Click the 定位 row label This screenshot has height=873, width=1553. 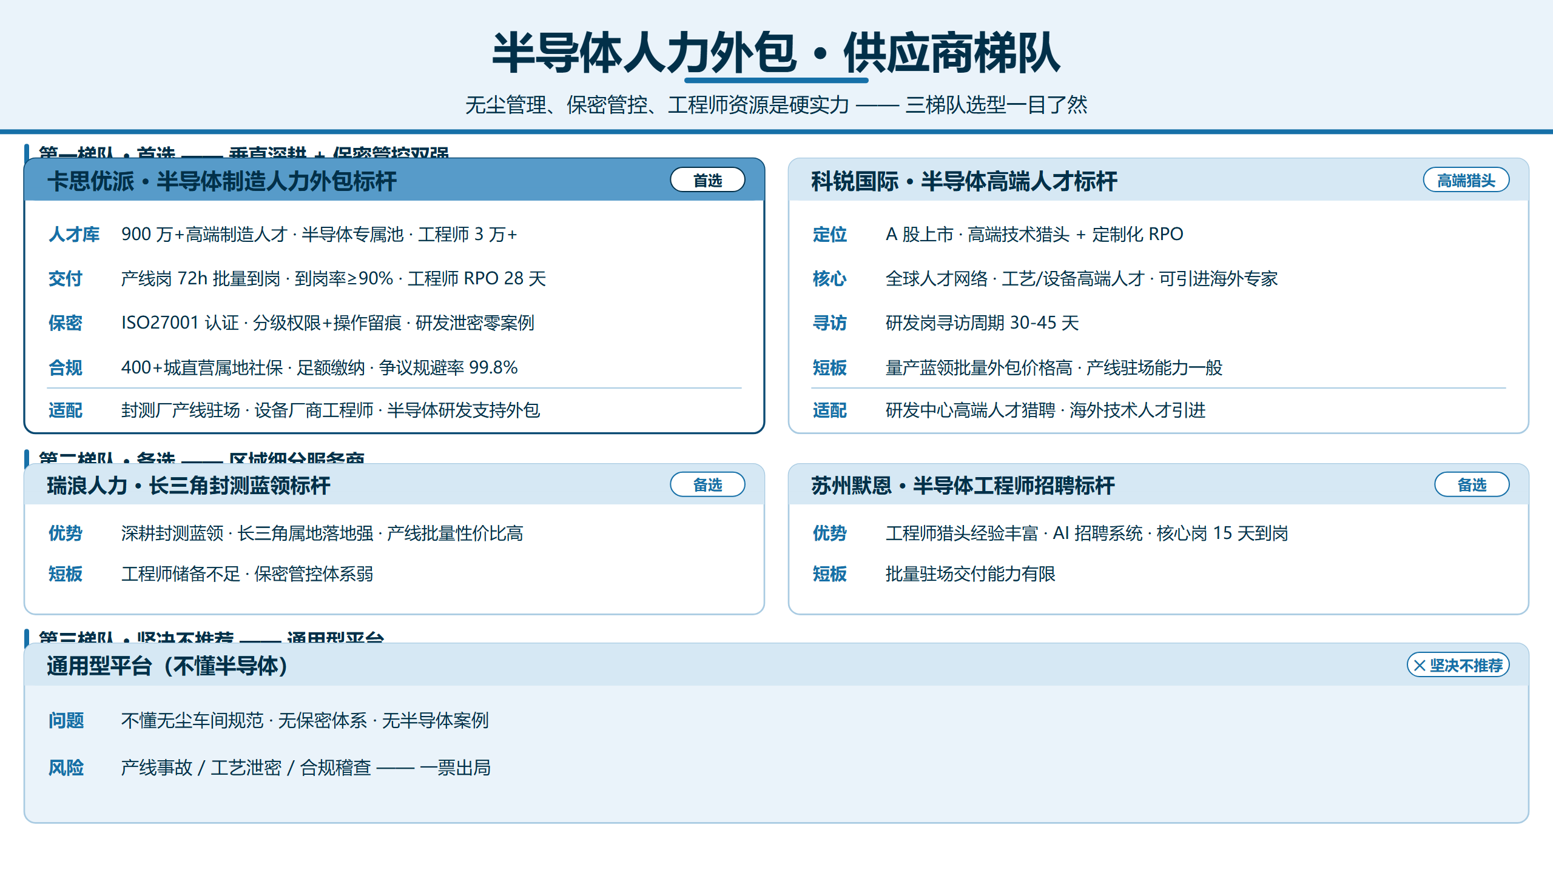click(x=830, y=235)
